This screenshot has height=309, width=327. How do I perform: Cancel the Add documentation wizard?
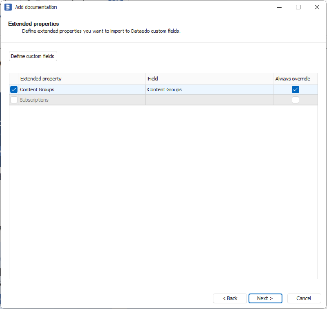[303, 298]
